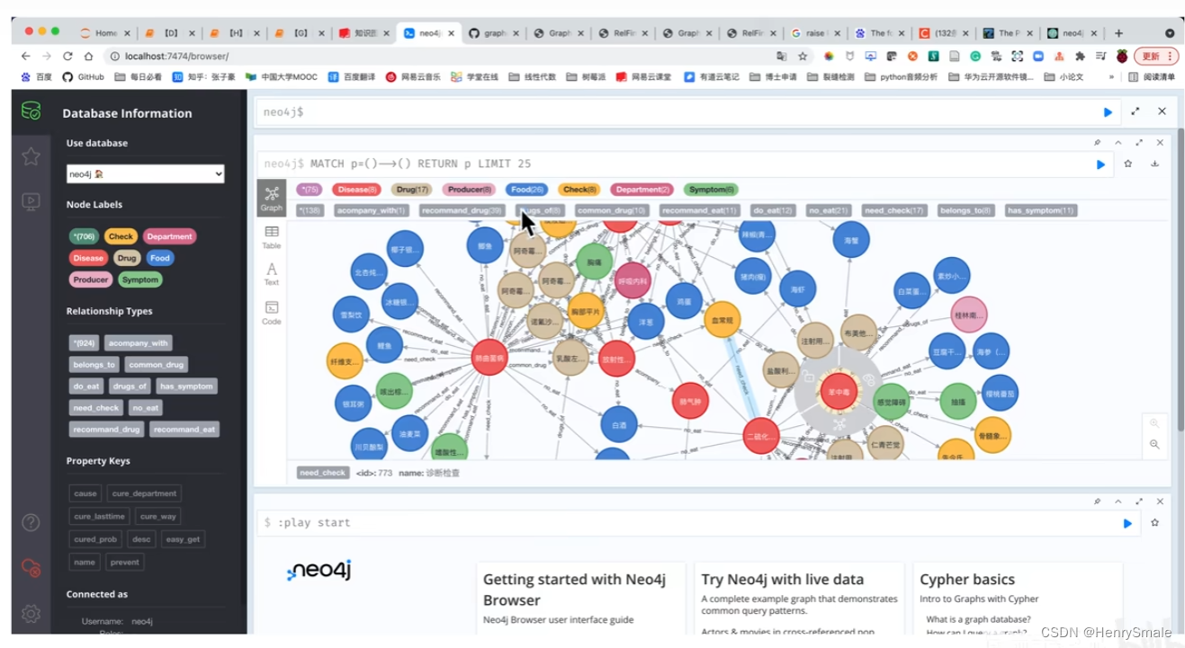Open the Guides play icon in the sidebar
1185x648 pixels.
pyautogui.click(x=31, y=201)
